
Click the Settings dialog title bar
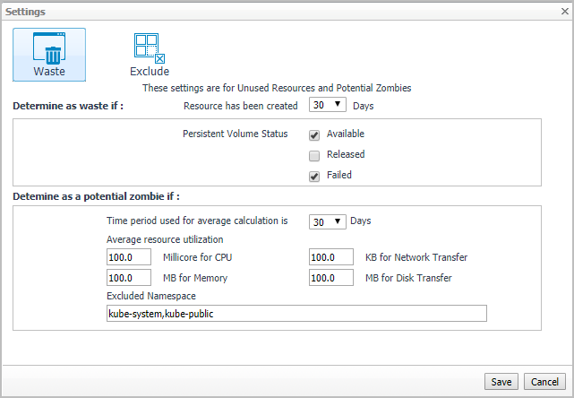269,12
